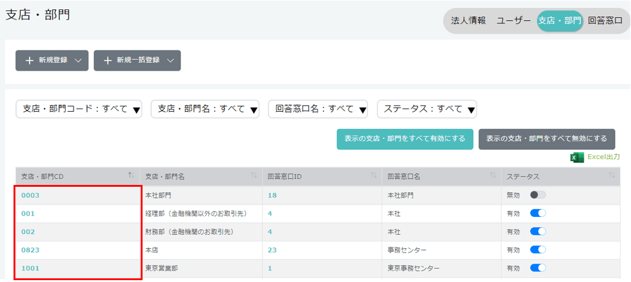Open 回答窓口ID 18 link

coord(272,195)
